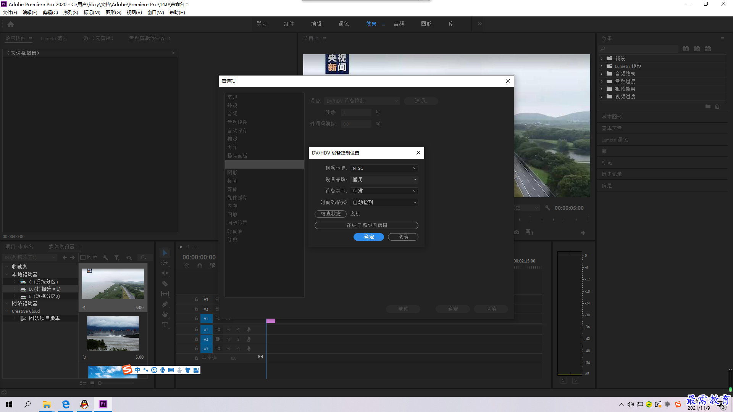Open 设备品牌 通用 dropdown
733x412 pixels.
tap(384, 180)
